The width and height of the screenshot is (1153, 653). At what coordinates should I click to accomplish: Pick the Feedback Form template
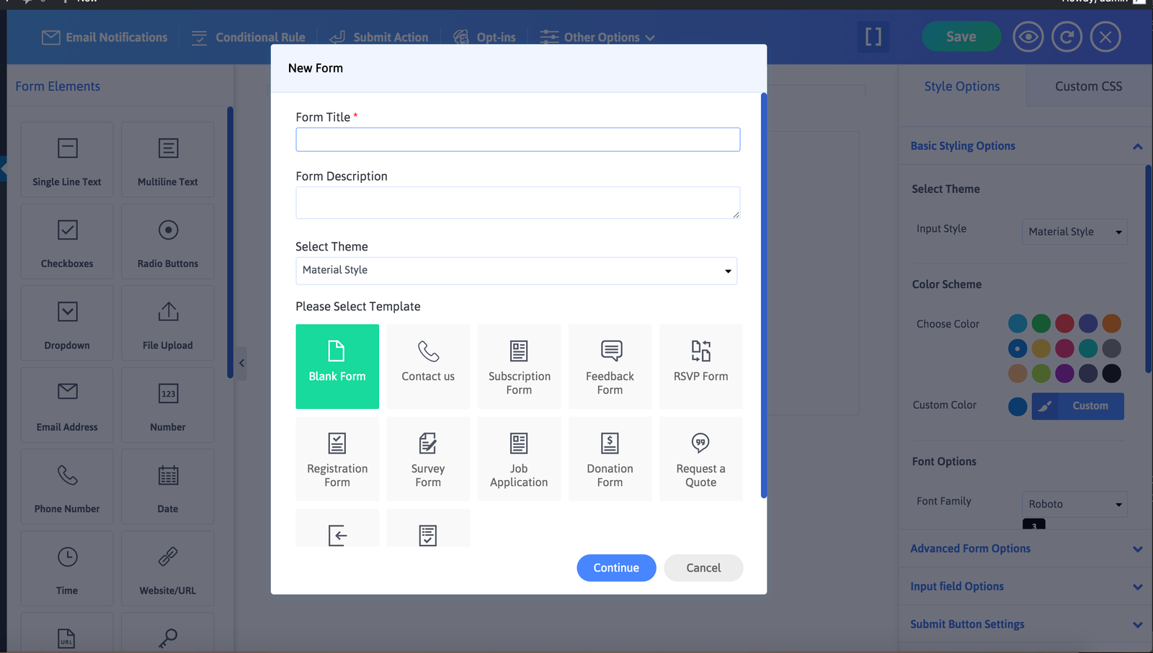[610, 366]
